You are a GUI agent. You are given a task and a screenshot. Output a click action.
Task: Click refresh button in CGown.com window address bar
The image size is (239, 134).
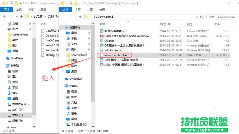tap(201, 17)
